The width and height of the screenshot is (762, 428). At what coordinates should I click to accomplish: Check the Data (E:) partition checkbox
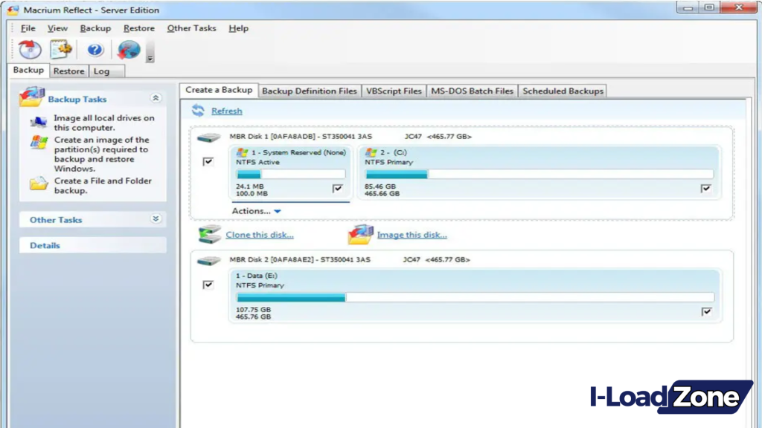point(705,312)
